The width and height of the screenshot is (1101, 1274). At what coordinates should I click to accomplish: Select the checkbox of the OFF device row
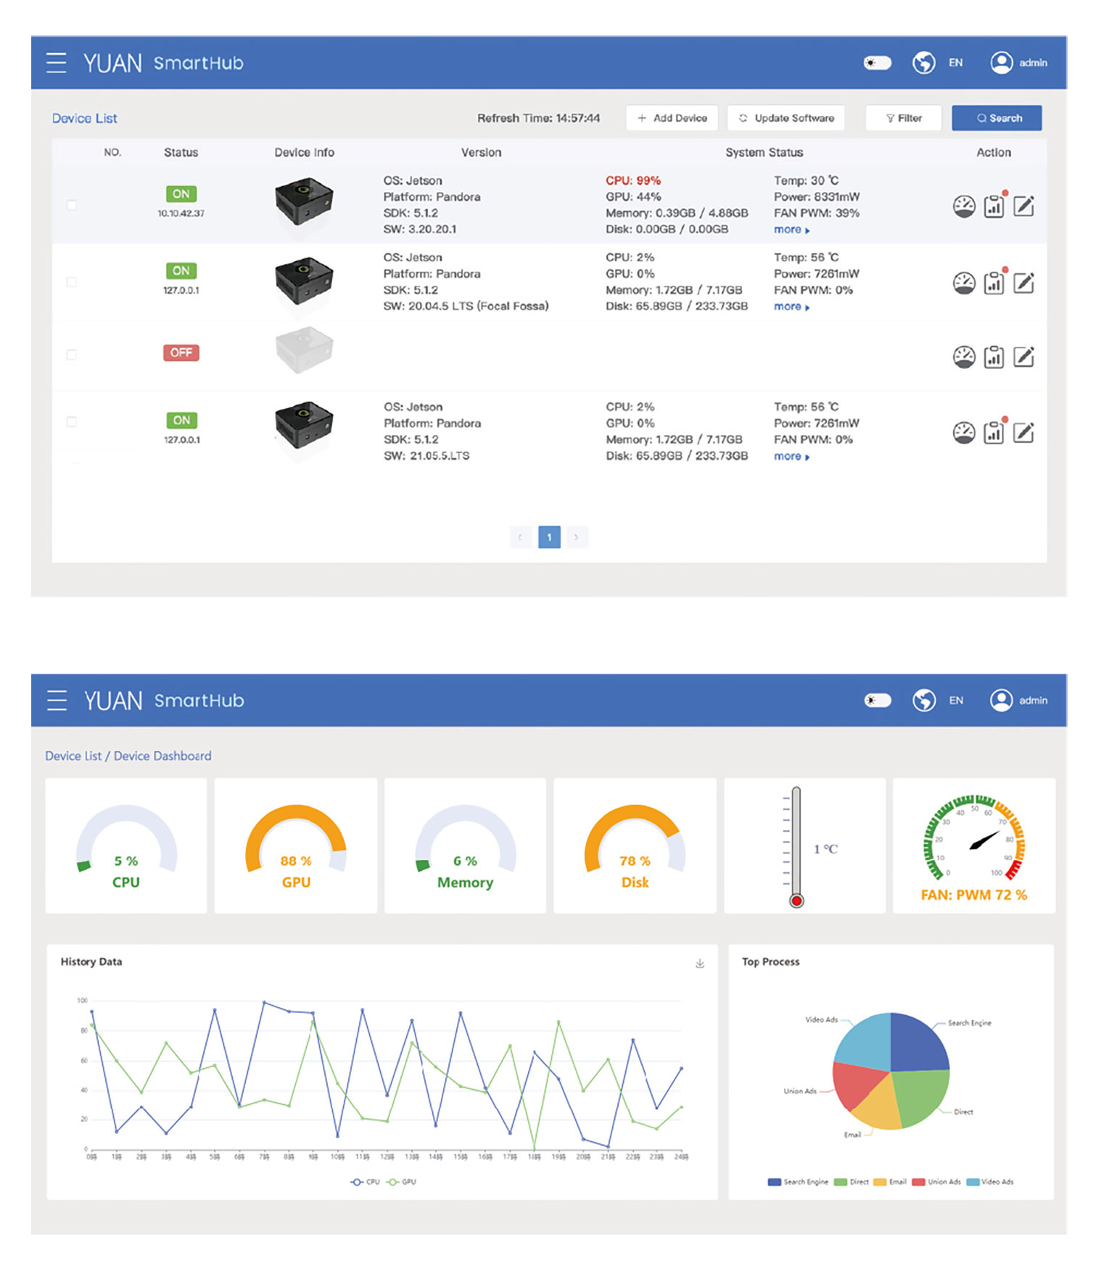(x=72, y=355)
